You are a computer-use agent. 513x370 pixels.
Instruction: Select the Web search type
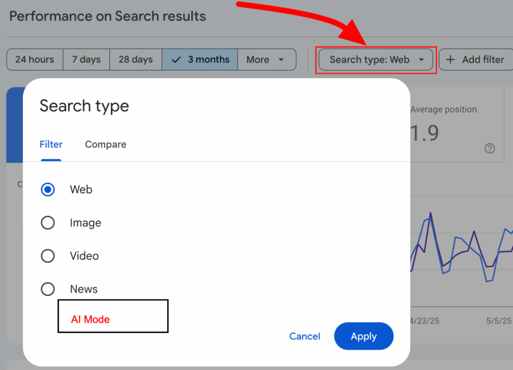click(x=48, y=189)
